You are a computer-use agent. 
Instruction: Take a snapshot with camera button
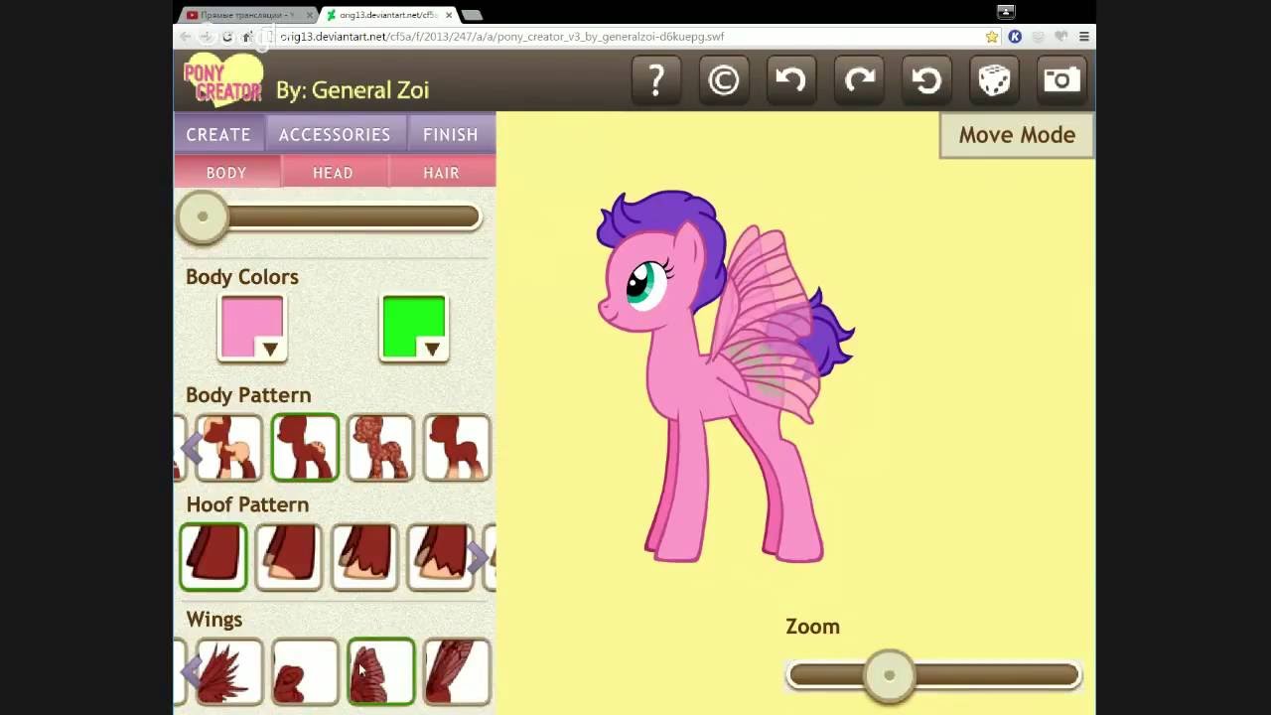[1061, 80]
